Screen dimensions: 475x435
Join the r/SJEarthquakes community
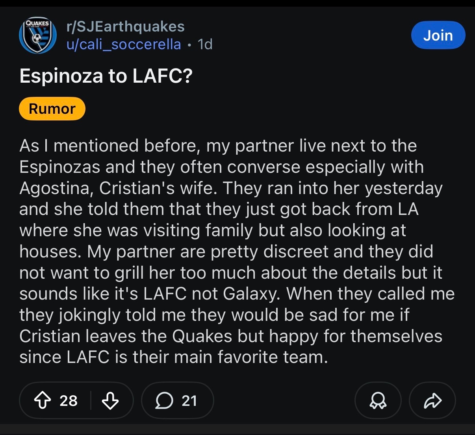click(438, 35)
